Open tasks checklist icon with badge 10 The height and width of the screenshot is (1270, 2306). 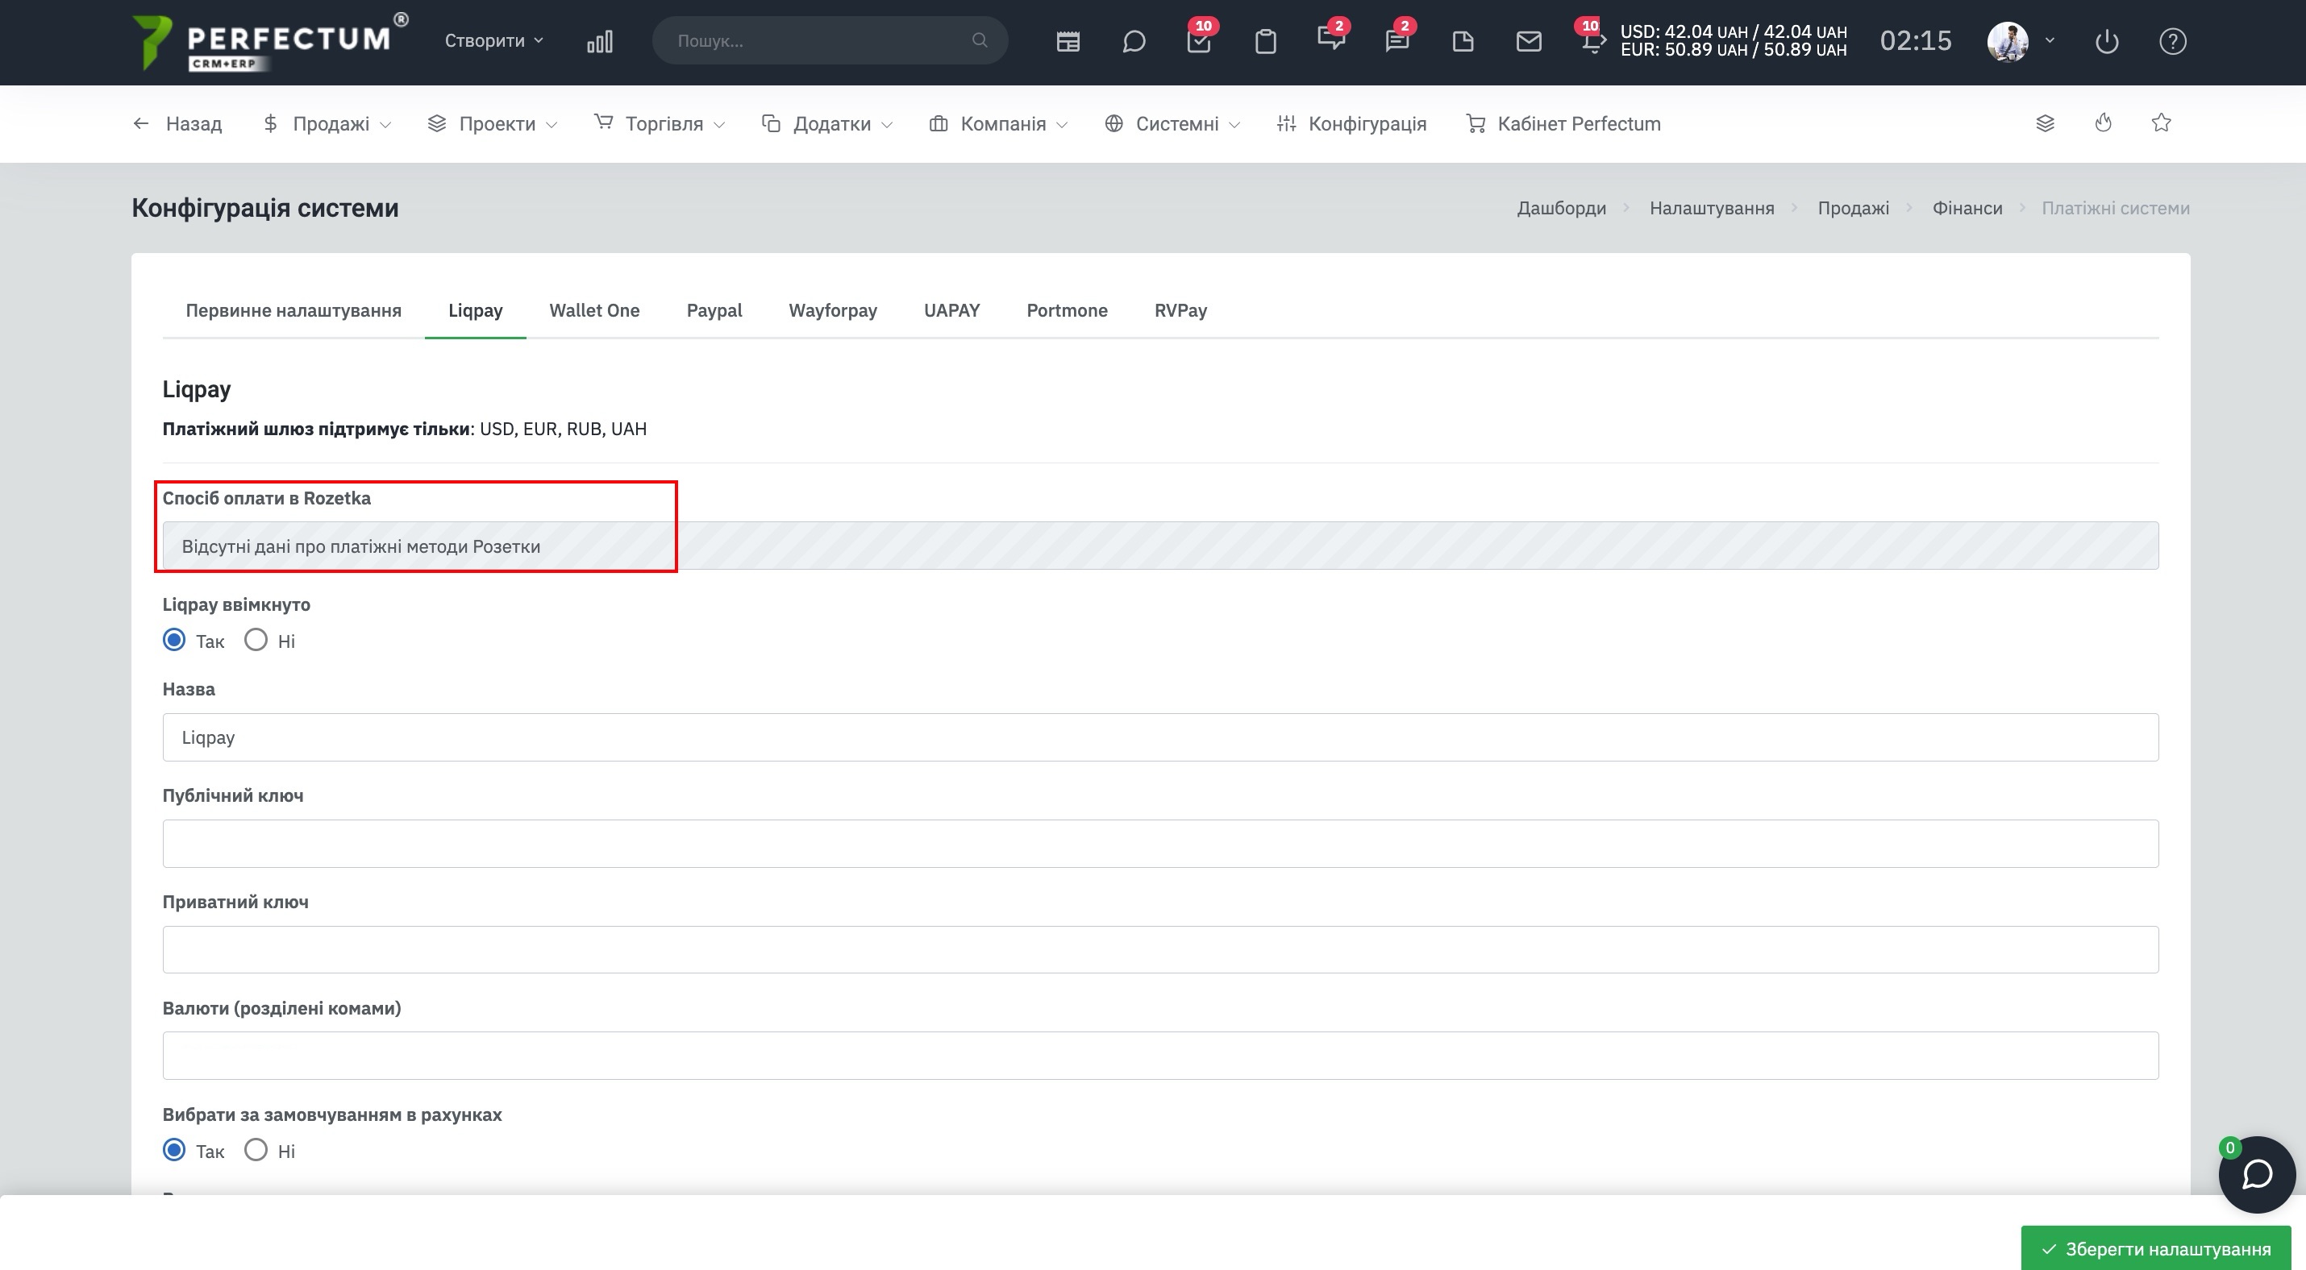point(1199,39)
